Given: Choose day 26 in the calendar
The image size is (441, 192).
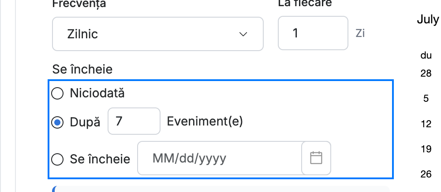Looking at the screenshot, I should pos(426,174).
